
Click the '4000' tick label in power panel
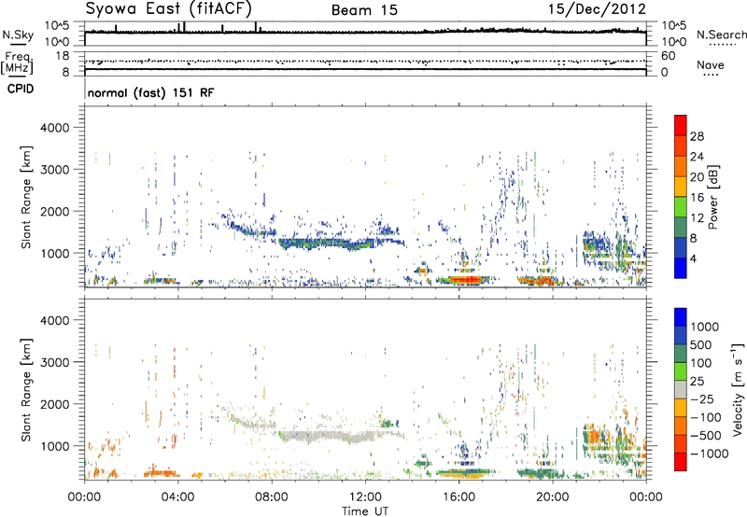[x=54, y=128]
